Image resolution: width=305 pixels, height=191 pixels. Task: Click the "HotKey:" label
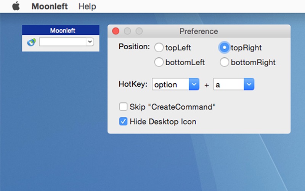point(133,84)
